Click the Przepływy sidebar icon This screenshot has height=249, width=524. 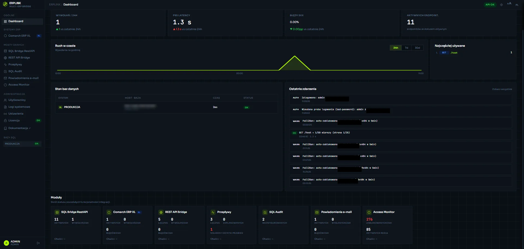tap(5, 65)
